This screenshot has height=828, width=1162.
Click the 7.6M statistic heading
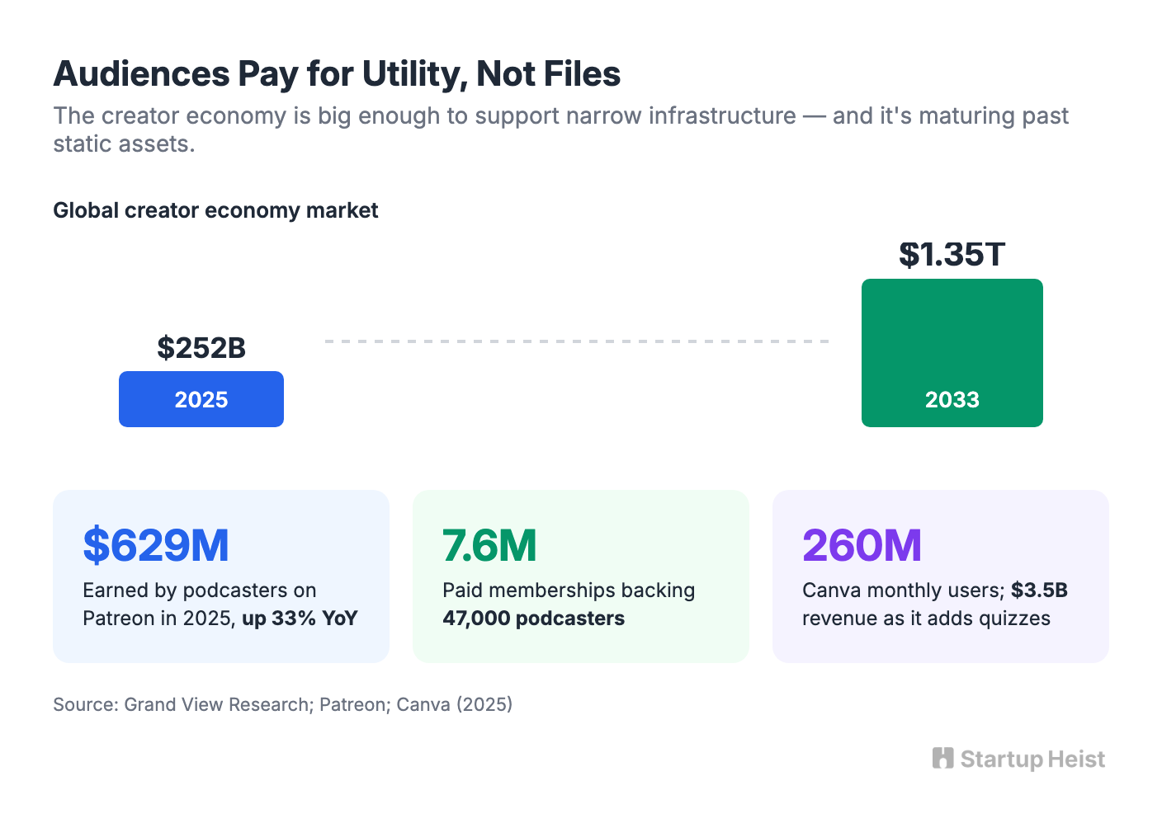click(489, 545)
